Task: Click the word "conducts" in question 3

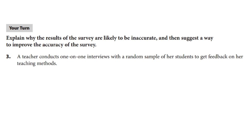Action: click(x=49, y=57)
